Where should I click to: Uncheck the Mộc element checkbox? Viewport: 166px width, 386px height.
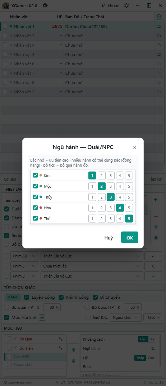36,186
